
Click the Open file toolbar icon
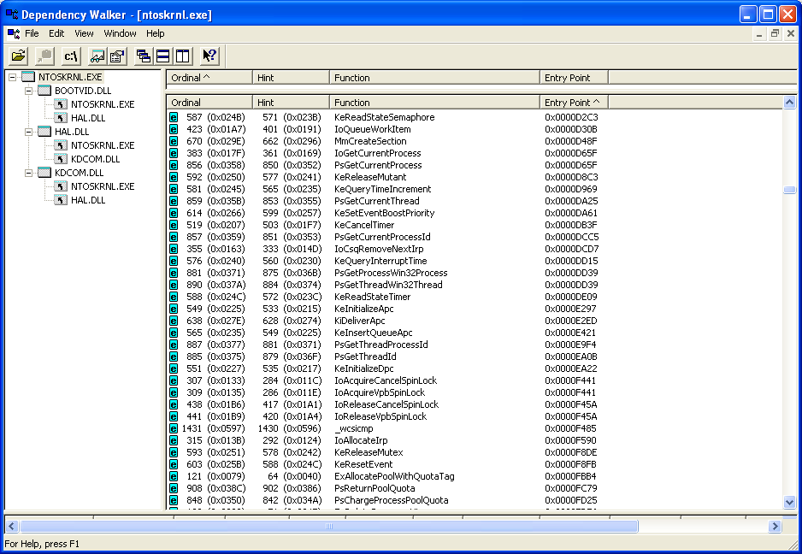[x=19, y=56]
